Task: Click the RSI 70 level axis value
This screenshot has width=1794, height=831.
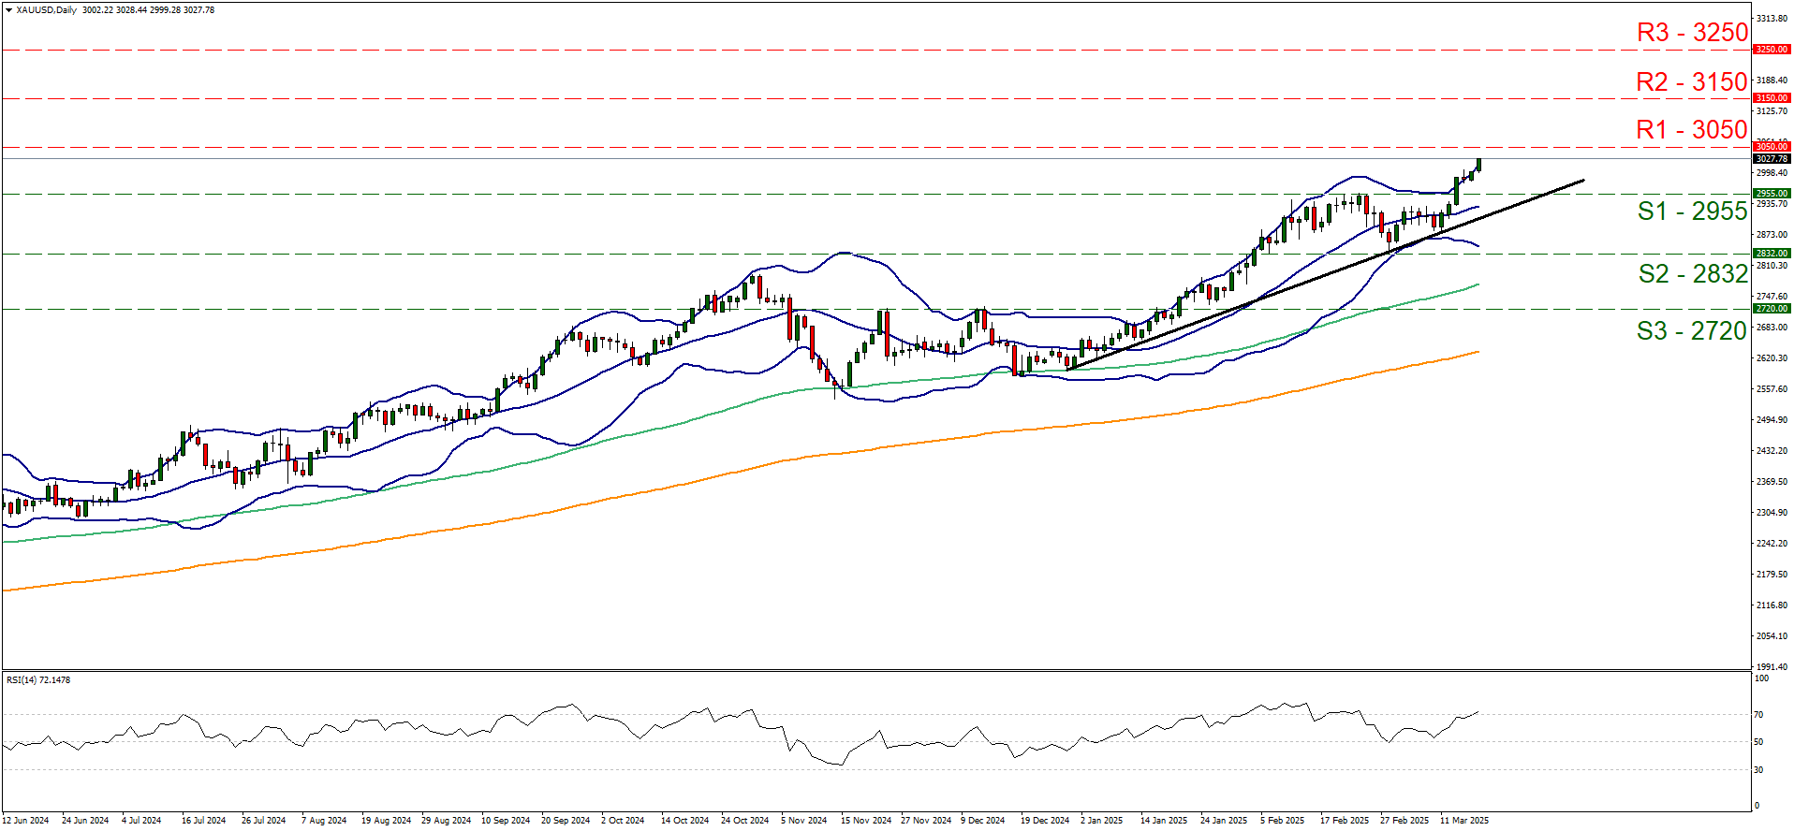Action: pos(1758,715)
